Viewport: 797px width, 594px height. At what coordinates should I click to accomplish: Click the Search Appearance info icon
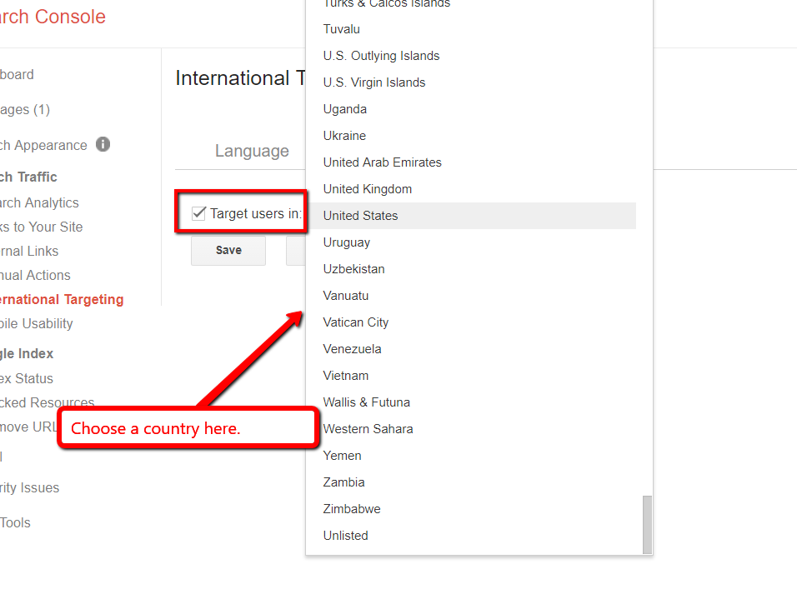[103, 145]
